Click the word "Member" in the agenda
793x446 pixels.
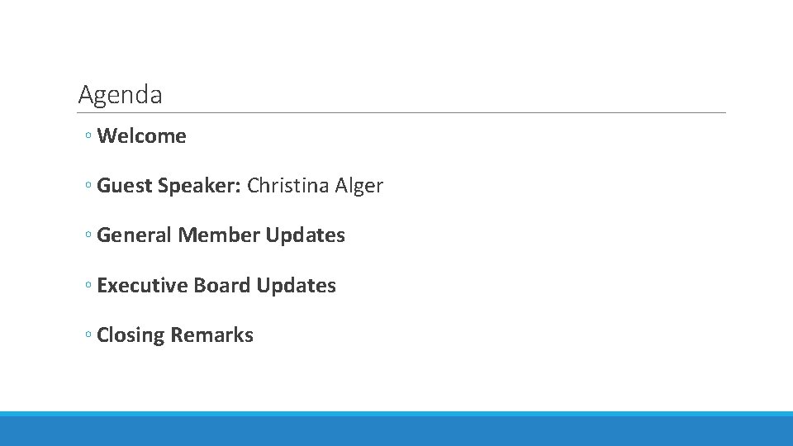pos(219,235)
